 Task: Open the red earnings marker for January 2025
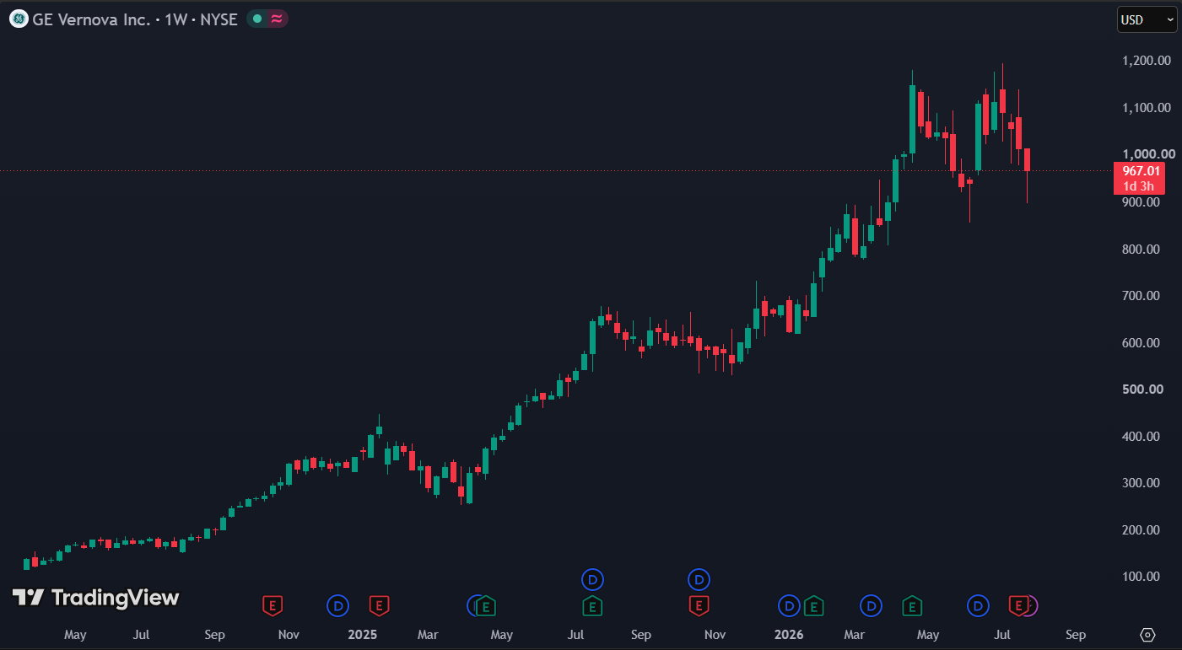[x=379, y=604]
